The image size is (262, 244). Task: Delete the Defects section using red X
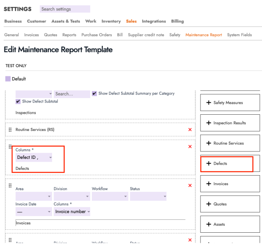point(190,146)
